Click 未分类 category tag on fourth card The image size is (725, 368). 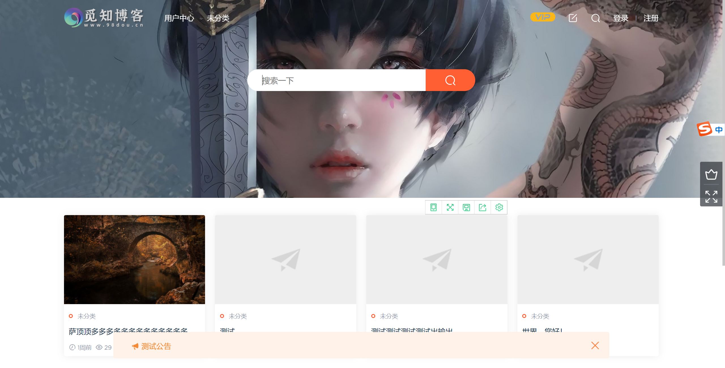pyautogui.click(x=540, y=316)
